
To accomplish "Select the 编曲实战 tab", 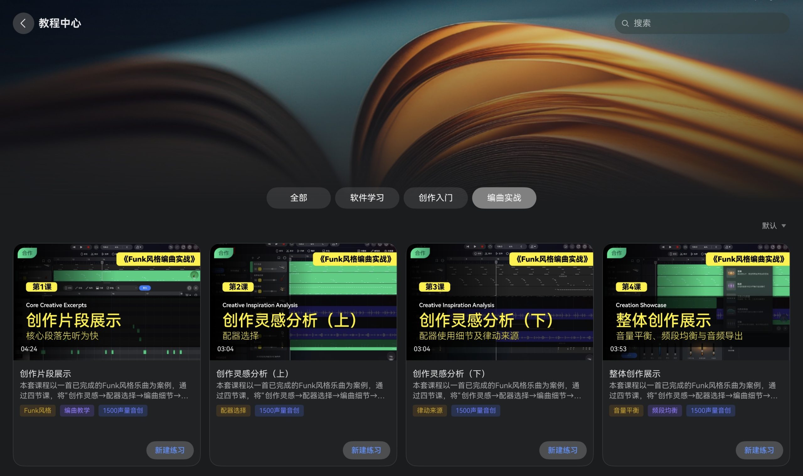I will 504,197.
